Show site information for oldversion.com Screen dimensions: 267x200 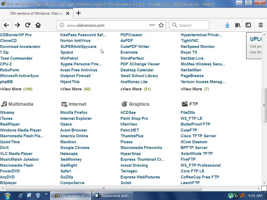coord(62,25)
